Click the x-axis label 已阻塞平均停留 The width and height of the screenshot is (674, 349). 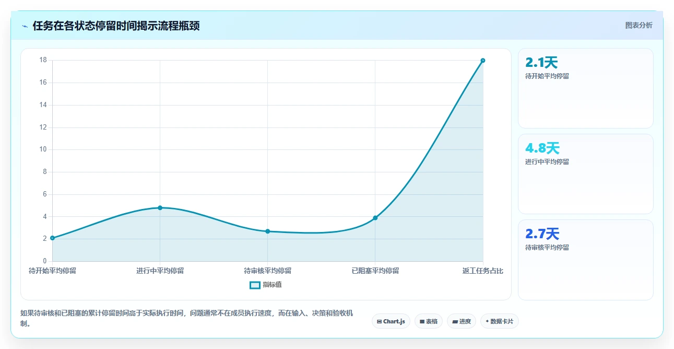click(375, 271)
